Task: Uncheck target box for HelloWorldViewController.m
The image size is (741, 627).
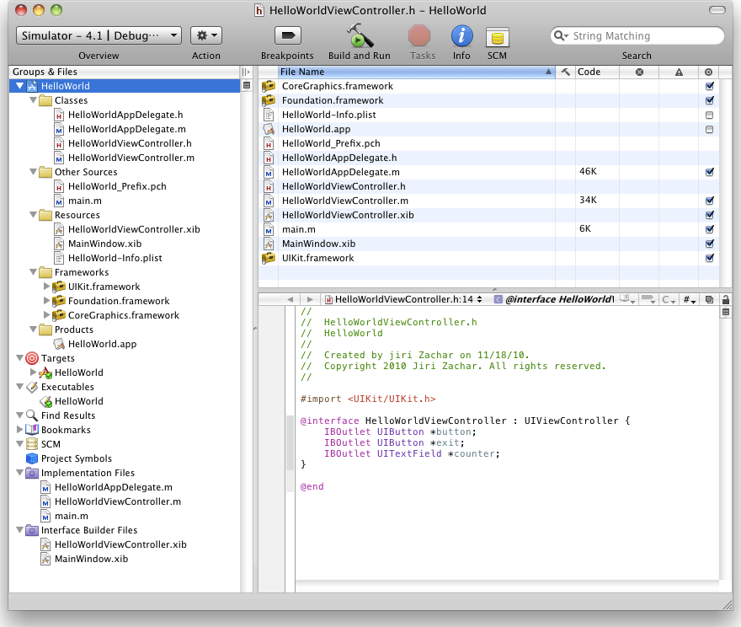Action: coord(709,201)
